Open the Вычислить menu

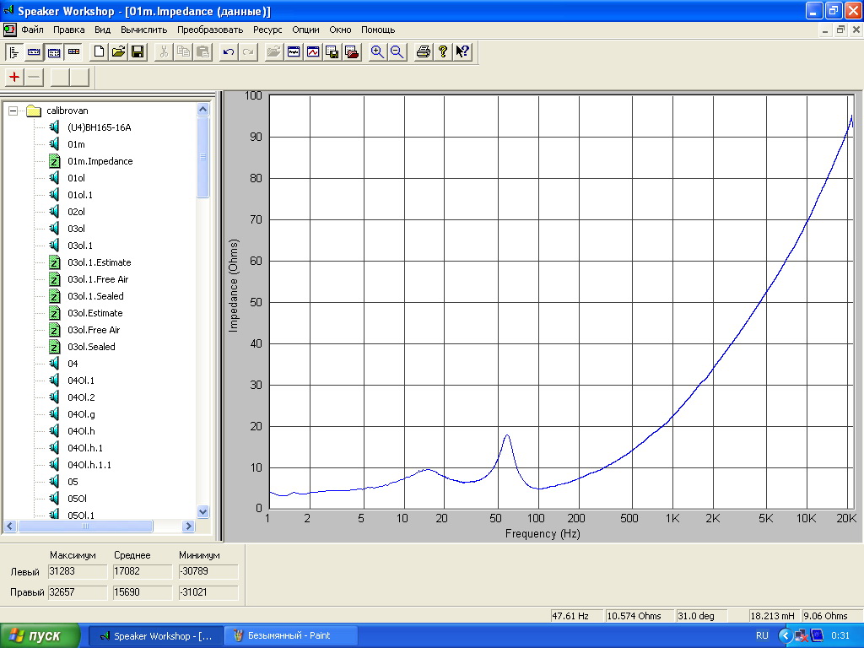144,30
